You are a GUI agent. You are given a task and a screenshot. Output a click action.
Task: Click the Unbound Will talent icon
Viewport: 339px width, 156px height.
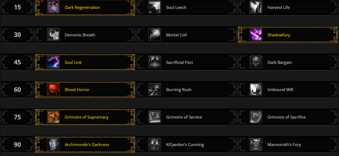tap(256, 89)
